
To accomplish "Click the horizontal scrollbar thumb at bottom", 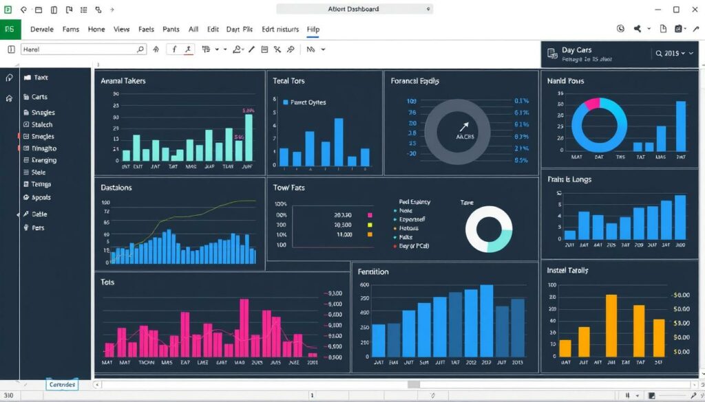I will (x=414, y=385).
